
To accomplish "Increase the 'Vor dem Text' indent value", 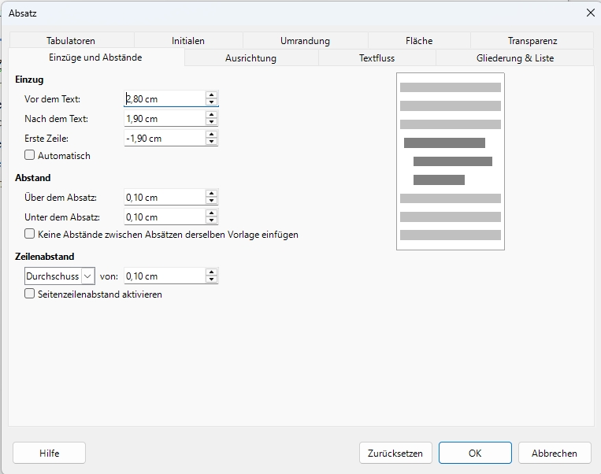I will click(211, 95).
